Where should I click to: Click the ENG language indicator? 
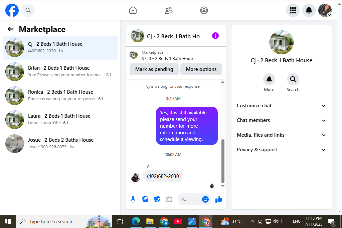[297, 221]
